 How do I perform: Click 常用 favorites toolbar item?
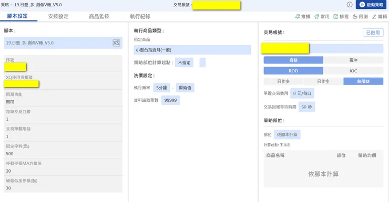[x=322, y=16]
